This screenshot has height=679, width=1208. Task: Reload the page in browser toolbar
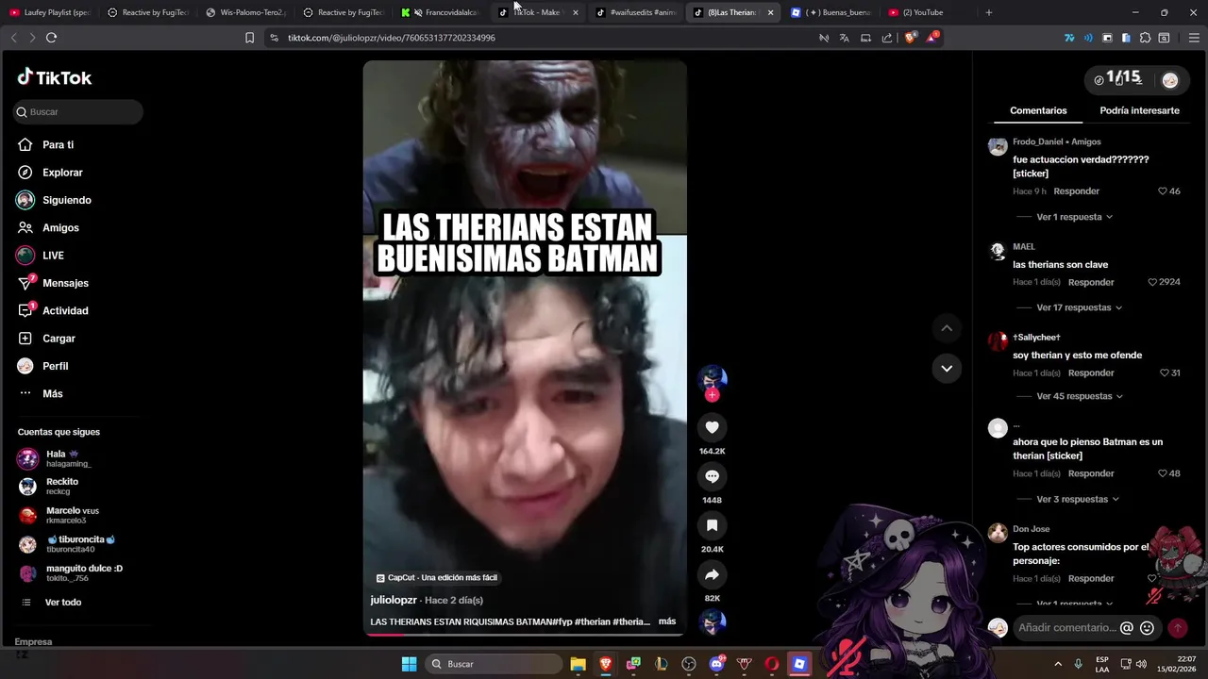[x=51, y=38]
